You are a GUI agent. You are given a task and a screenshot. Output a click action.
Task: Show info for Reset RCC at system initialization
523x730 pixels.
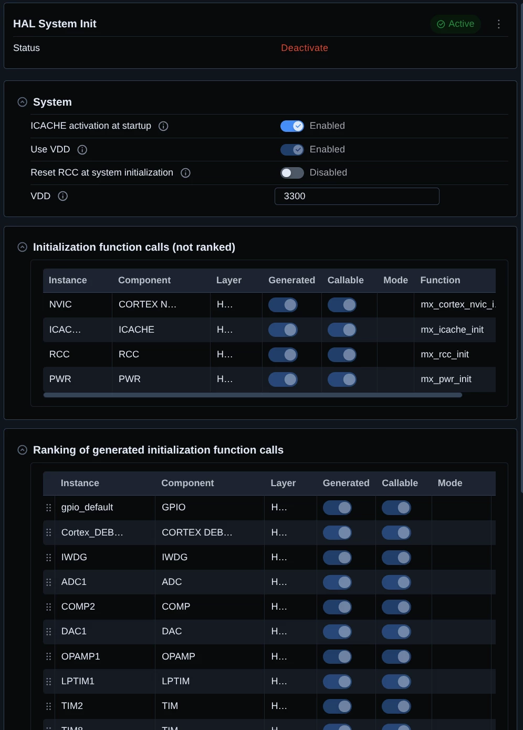coord(185,173)
